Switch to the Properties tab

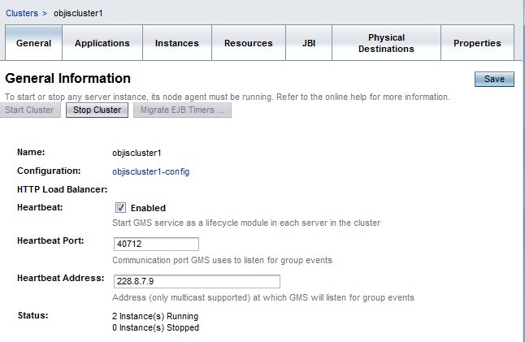pos(477,43)
